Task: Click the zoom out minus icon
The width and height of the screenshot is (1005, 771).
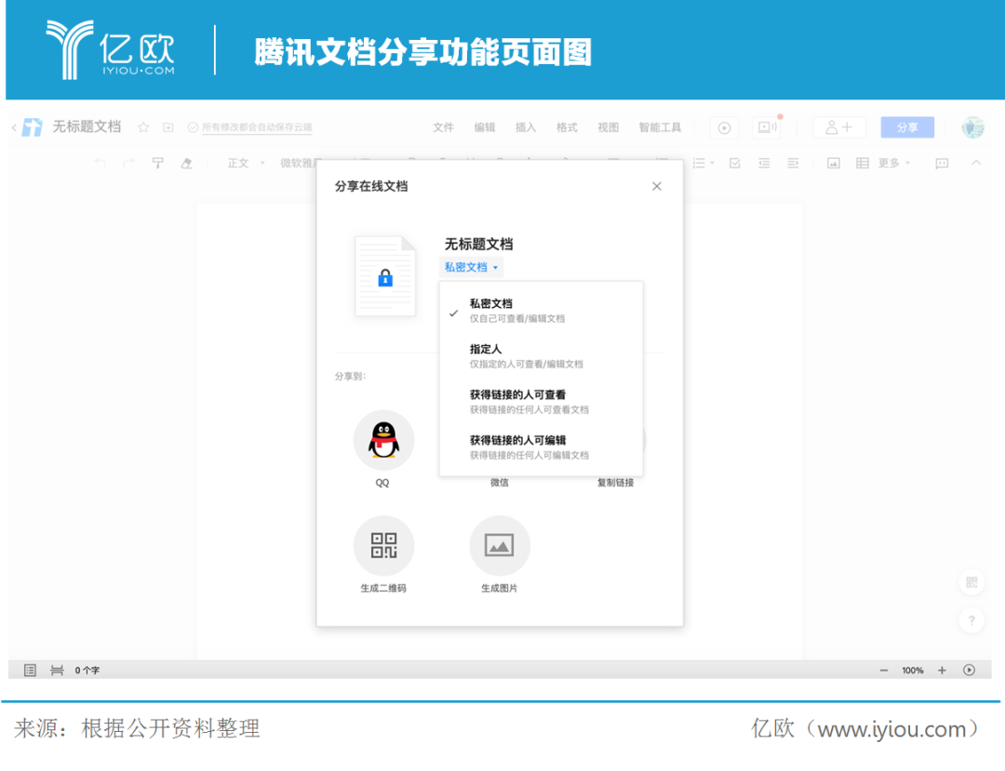Action: [884, 670]
